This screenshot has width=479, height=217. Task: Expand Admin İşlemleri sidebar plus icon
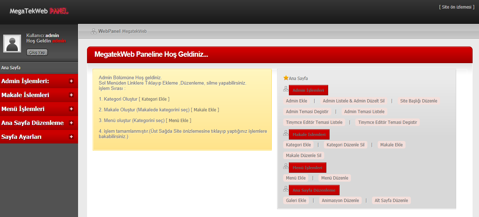71,81
